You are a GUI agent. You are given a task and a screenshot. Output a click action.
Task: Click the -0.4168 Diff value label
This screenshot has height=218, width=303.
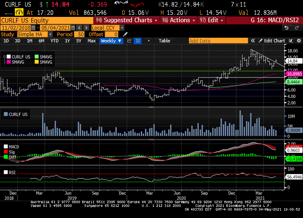click(294, 159)
